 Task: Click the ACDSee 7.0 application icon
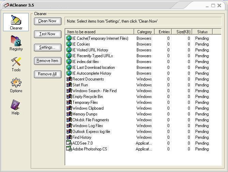[69, 143]
